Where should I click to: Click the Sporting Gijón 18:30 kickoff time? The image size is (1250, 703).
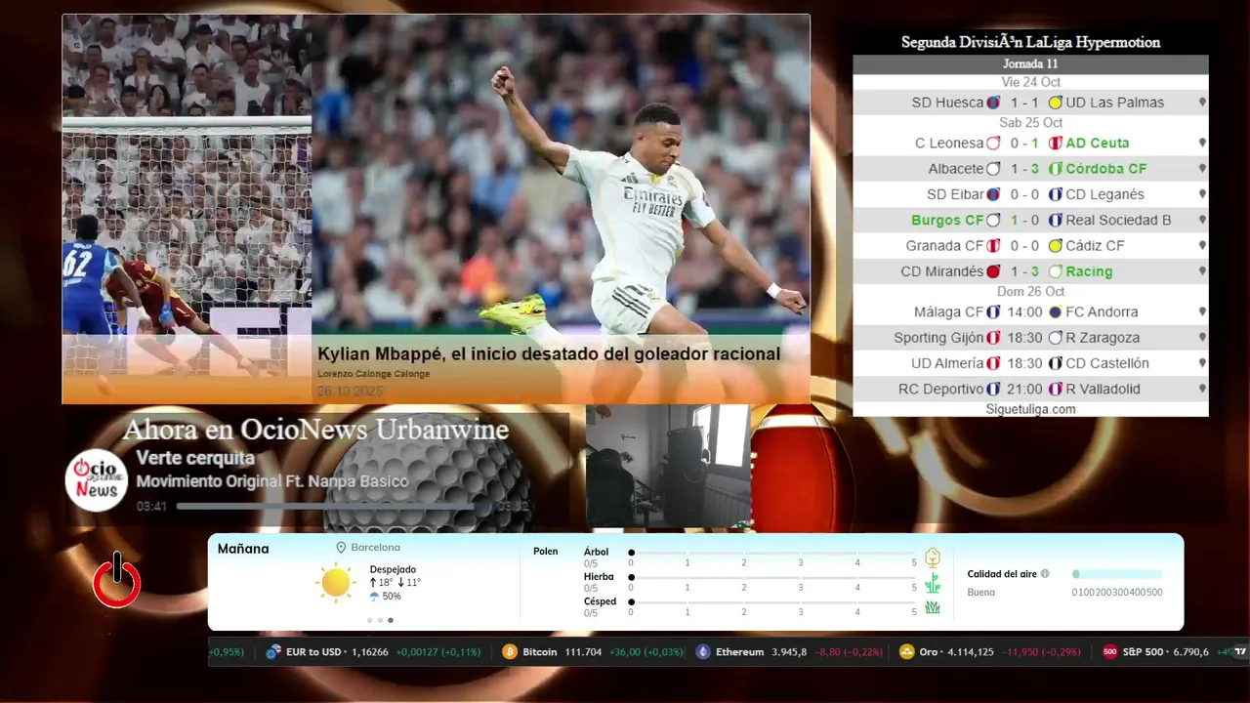pos(1024,338)
